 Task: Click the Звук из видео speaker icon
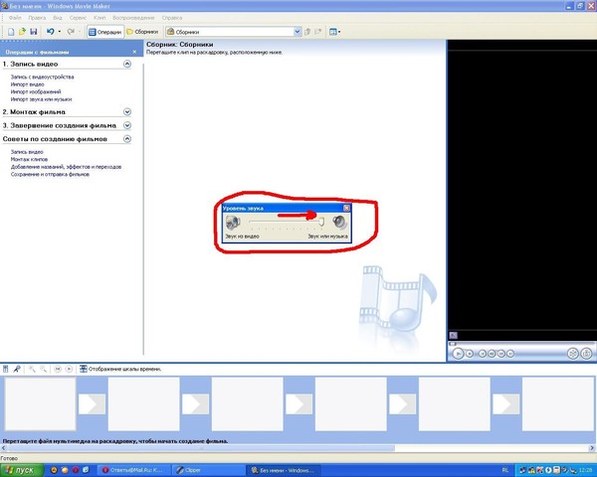pos(233,223)
